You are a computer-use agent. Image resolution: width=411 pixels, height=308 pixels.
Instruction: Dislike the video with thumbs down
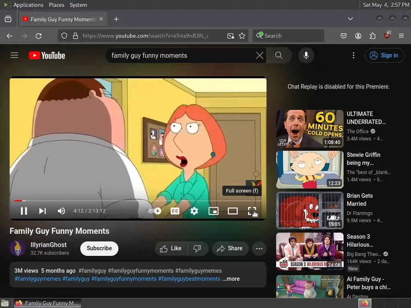(197, 248)
